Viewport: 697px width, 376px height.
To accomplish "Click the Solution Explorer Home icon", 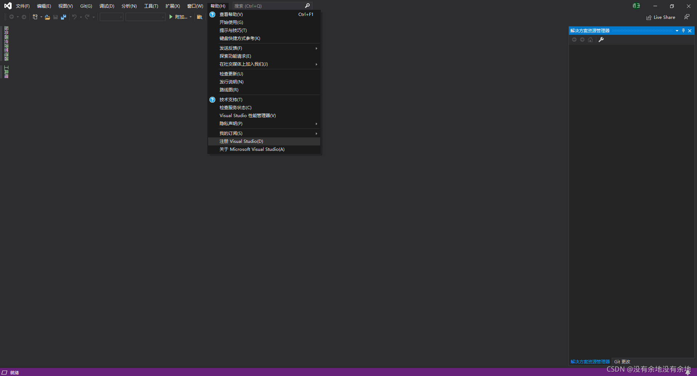I will (590, 40).
